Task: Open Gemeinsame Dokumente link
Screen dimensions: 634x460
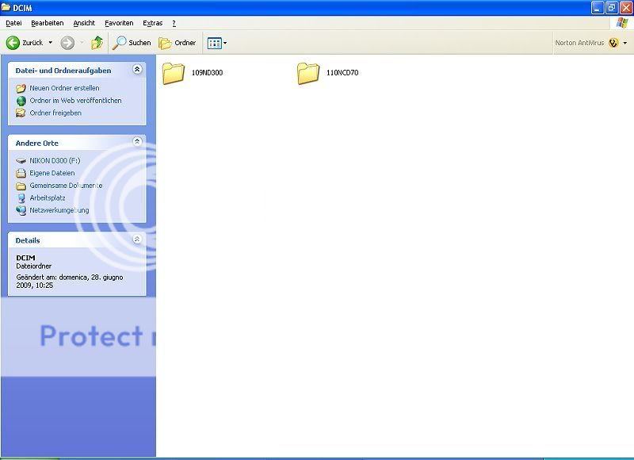Action: pos(66,186)
